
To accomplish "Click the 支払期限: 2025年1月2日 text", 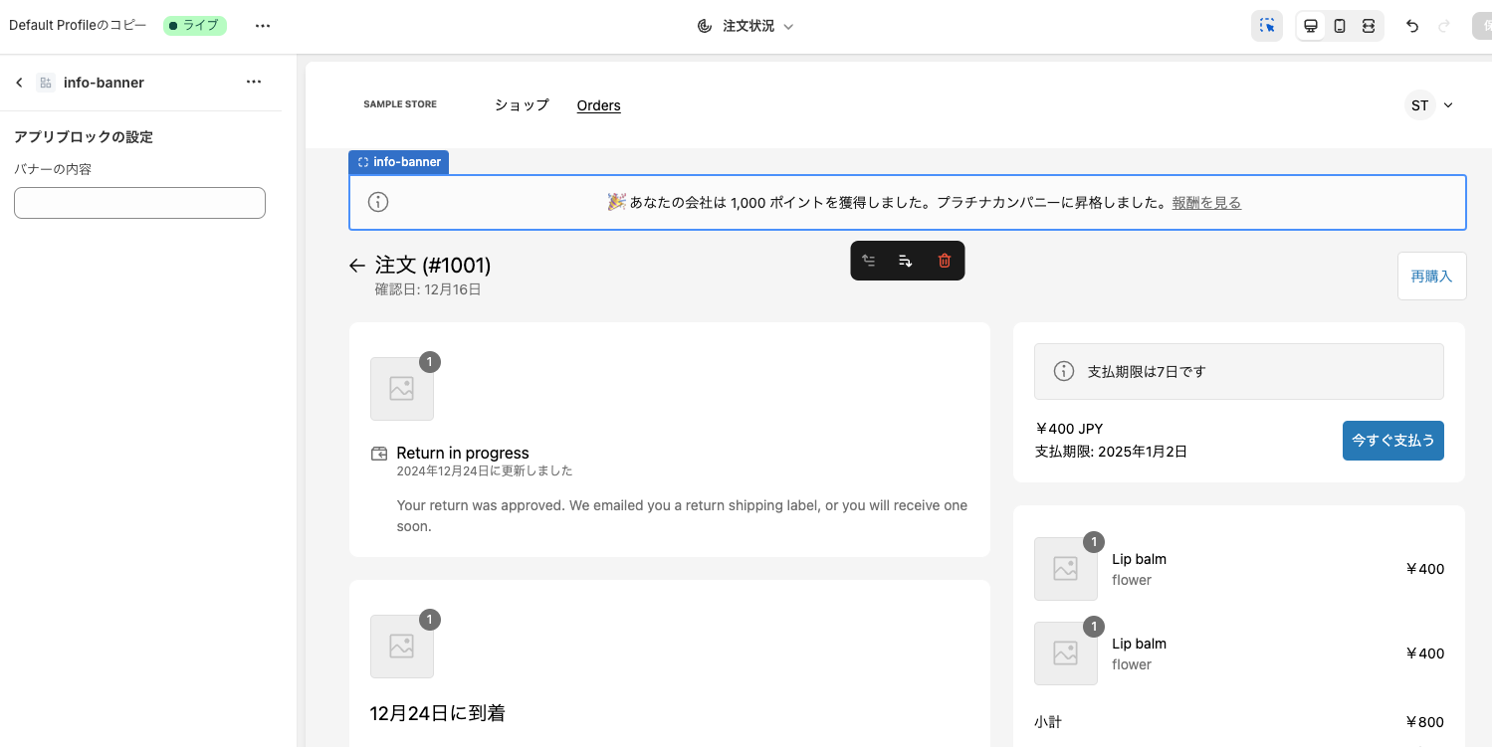I will click(x=1111, y=452).
